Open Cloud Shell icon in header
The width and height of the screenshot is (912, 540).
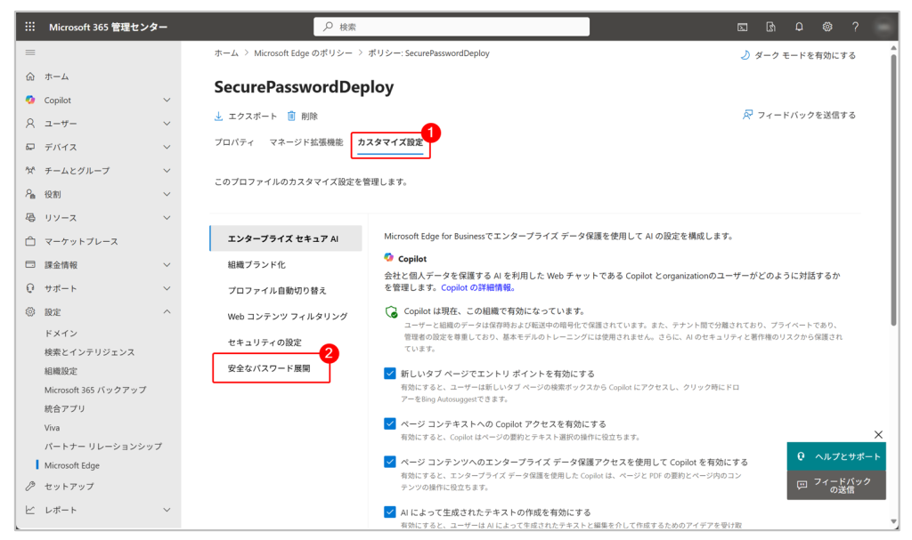[743, 27]
